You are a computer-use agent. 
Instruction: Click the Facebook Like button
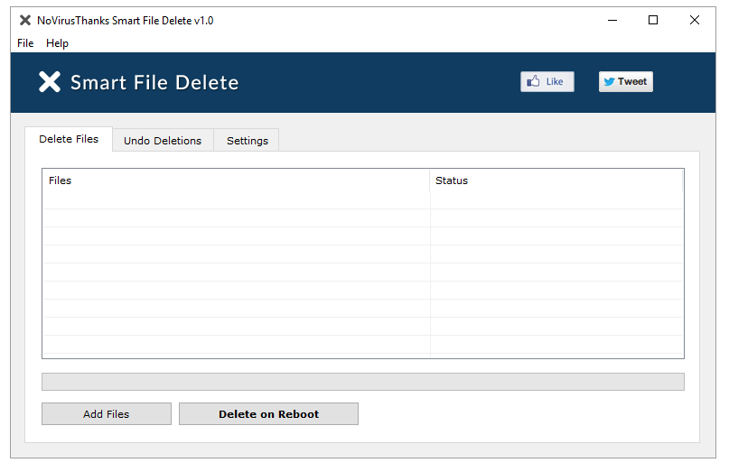pyautogui.click(x=547, y=82)
